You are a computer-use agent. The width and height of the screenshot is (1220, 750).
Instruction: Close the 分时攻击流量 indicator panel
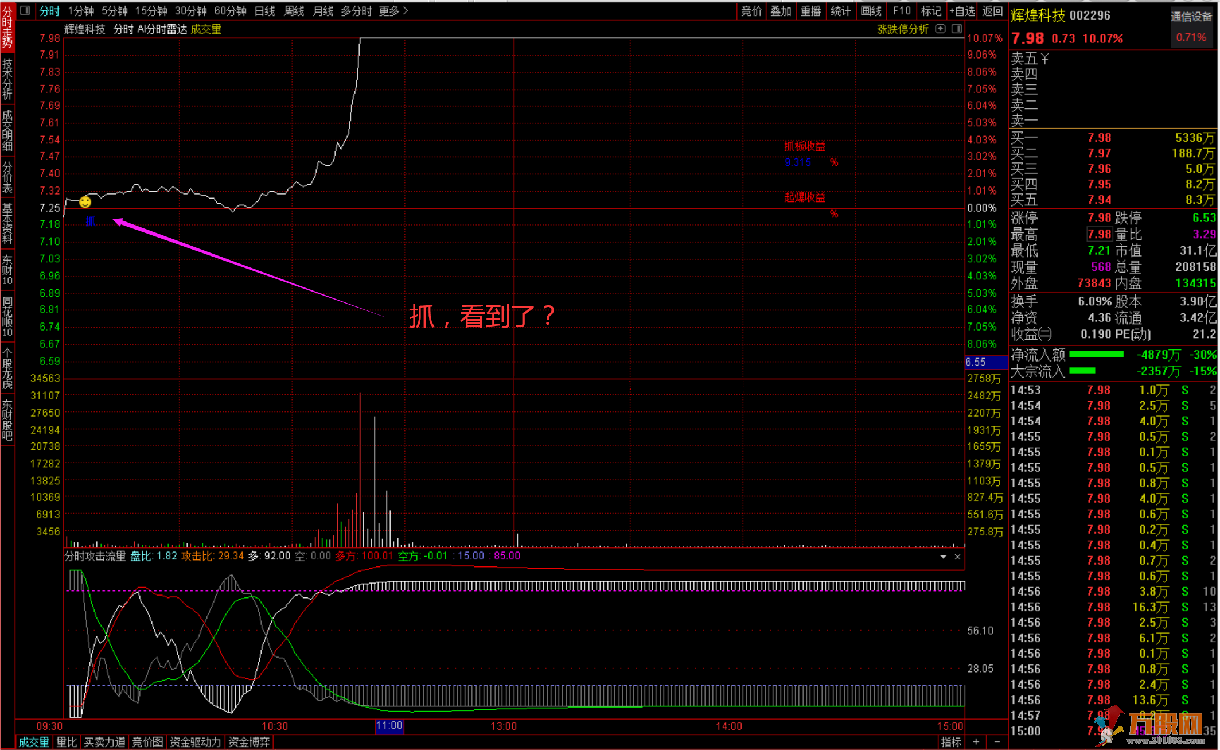957,557
